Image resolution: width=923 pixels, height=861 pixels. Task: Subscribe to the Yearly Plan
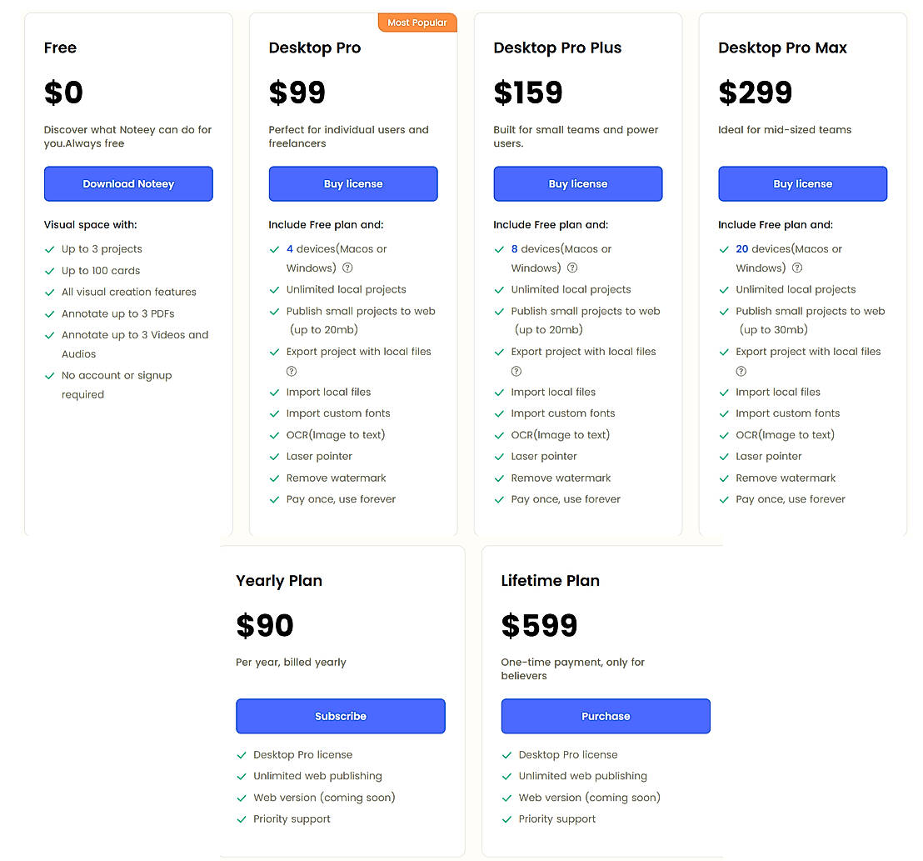[341, 716]
